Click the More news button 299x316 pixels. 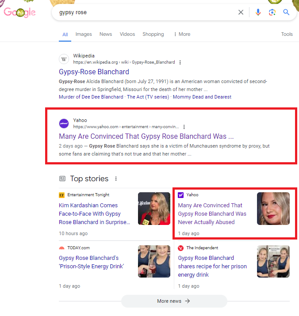(x=174, y=301)
